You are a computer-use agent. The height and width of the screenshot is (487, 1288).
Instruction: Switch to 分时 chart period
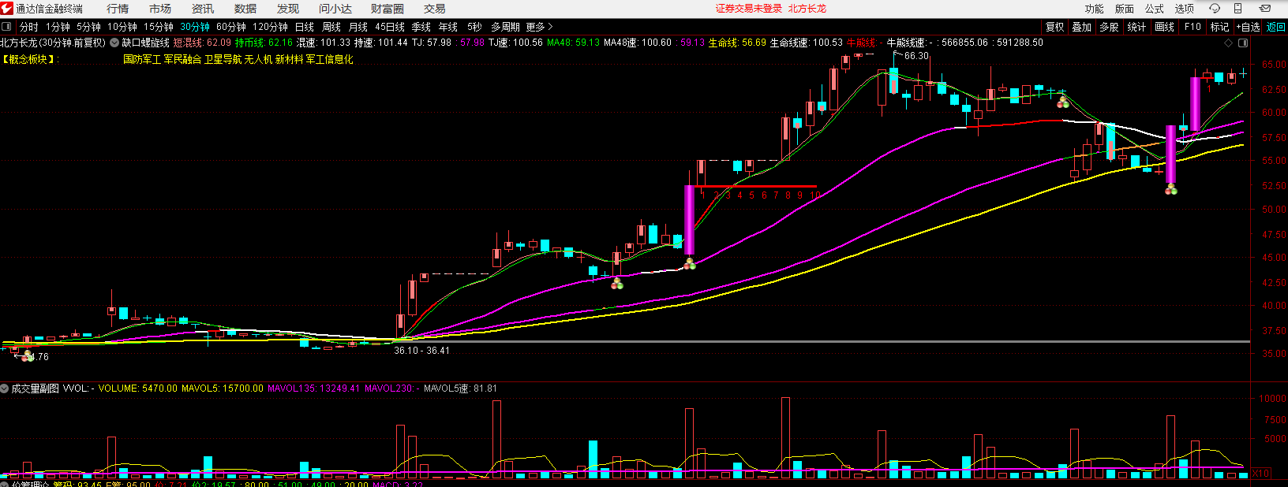29,27
